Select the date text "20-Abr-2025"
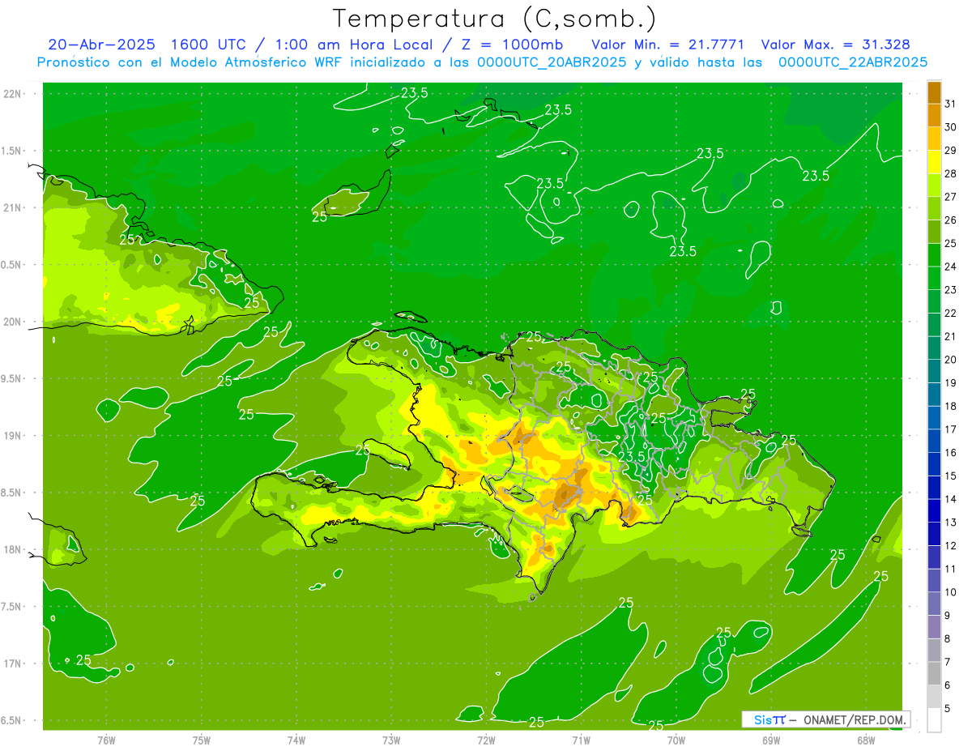 pos(100,45)
